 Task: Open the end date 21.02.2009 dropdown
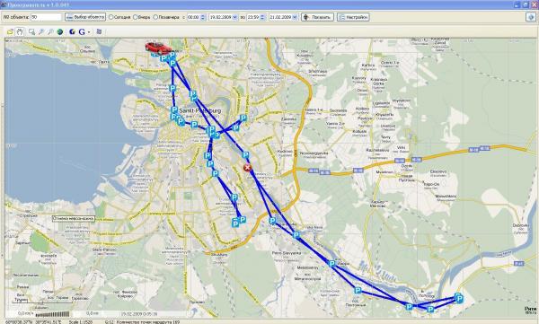tap(295, 17)
